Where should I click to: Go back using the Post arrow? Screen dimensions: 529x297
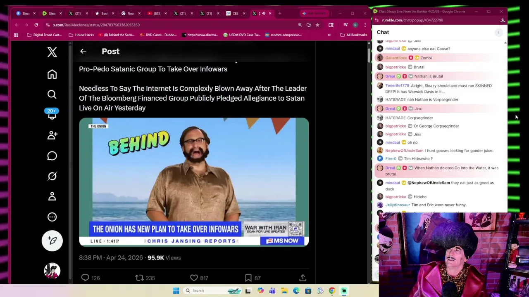(x=83, y=51)
